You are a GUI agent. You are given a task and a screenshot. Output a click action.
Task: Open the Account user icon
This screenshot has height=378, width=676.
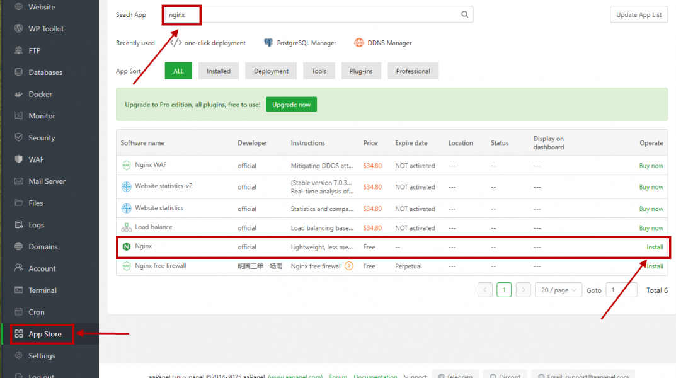point(18,268)
